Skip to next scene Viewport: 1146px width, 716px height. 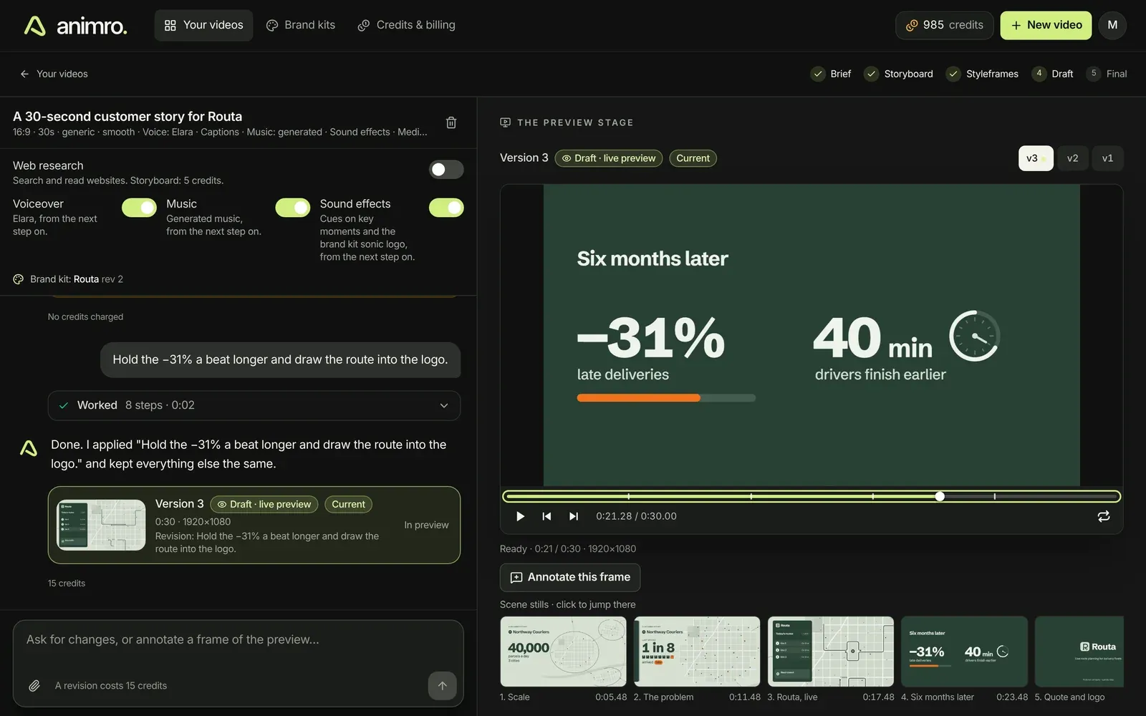[x=573, y=516]
